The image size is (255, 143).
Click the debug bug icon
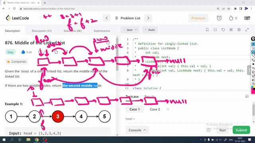click(208, 130)
